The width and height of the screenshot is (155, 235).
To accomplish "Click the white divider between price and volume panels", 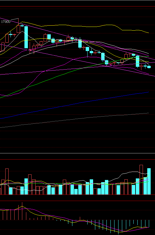I will point(77,153).
